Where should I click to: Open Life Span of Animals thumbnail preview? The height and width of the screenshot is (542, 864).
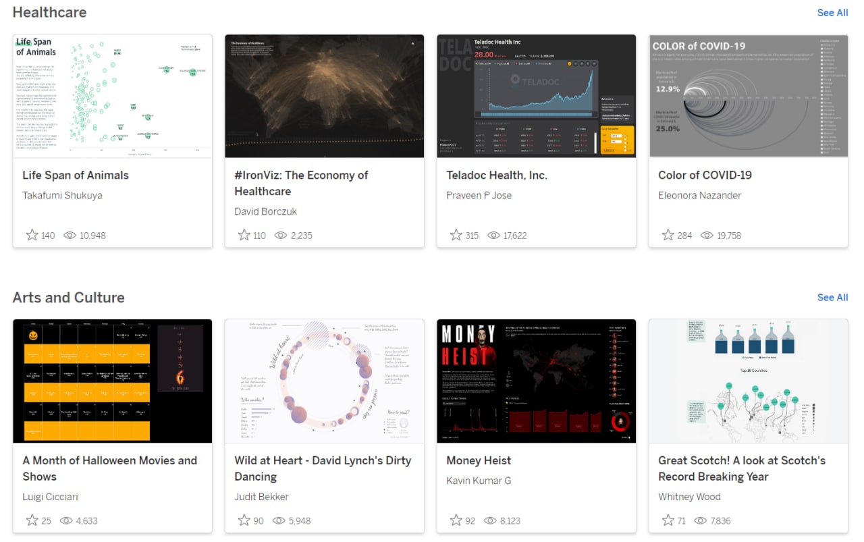(113, 96)
